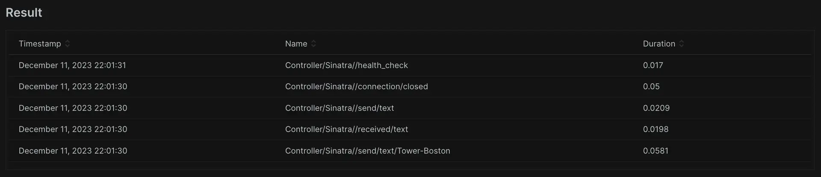The width and height of the screenshot is (821, 177).
Task: Select the received/text controller name
Action: (346, 129)
